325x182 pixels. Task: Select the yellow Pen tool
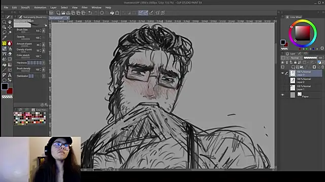click(x=4, y=43)
